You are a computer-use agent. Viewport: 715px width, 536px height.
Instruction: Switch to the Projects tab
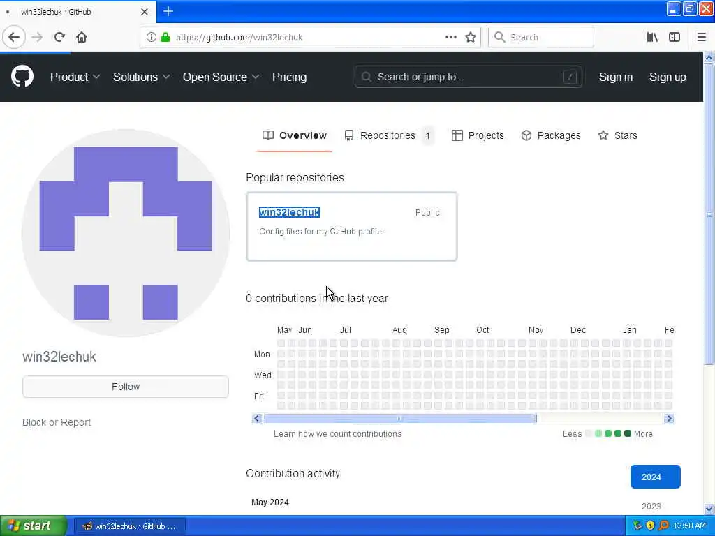tap(478, 135)
